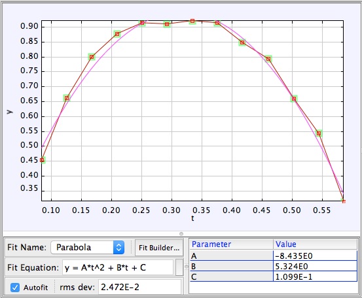Select the data point near t 0.50 at y 0.66
Image resolution: width=362 pixels, height=298 pixels.
[294, 99]
